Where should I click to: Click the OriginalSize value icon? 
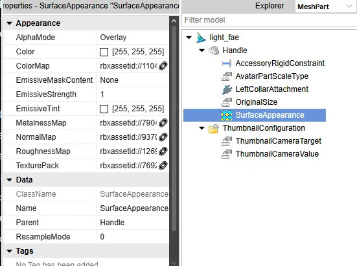click(x=227, y=102)
